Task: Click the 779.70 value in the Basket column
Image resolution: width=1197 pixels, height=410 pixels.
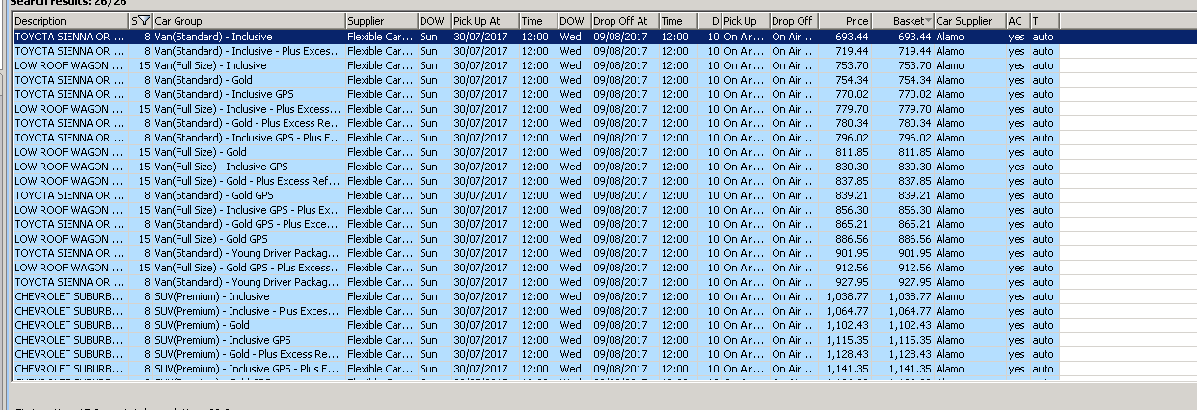Action: point(914,109)
